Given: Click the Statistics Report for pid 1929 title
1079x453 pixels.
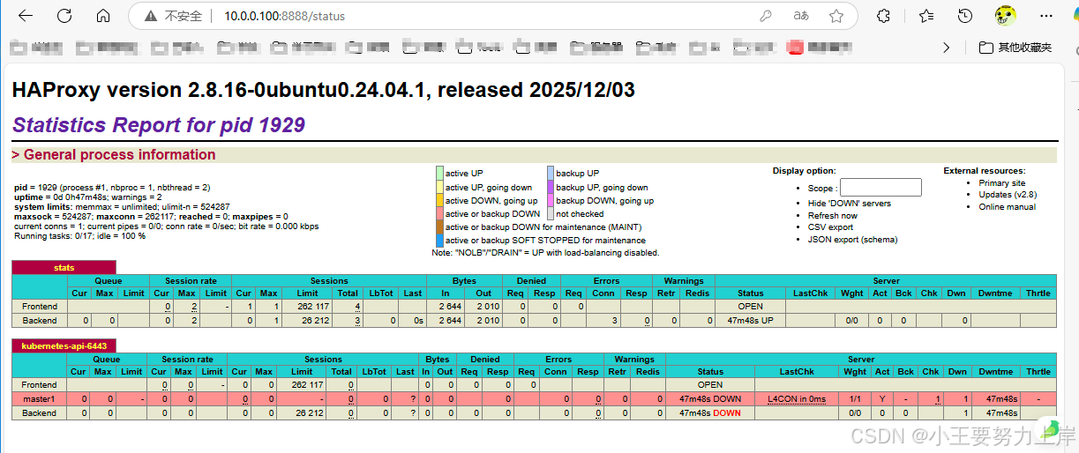Looking at the screenshot, I should pyautogui.click(x=159, y=125).
